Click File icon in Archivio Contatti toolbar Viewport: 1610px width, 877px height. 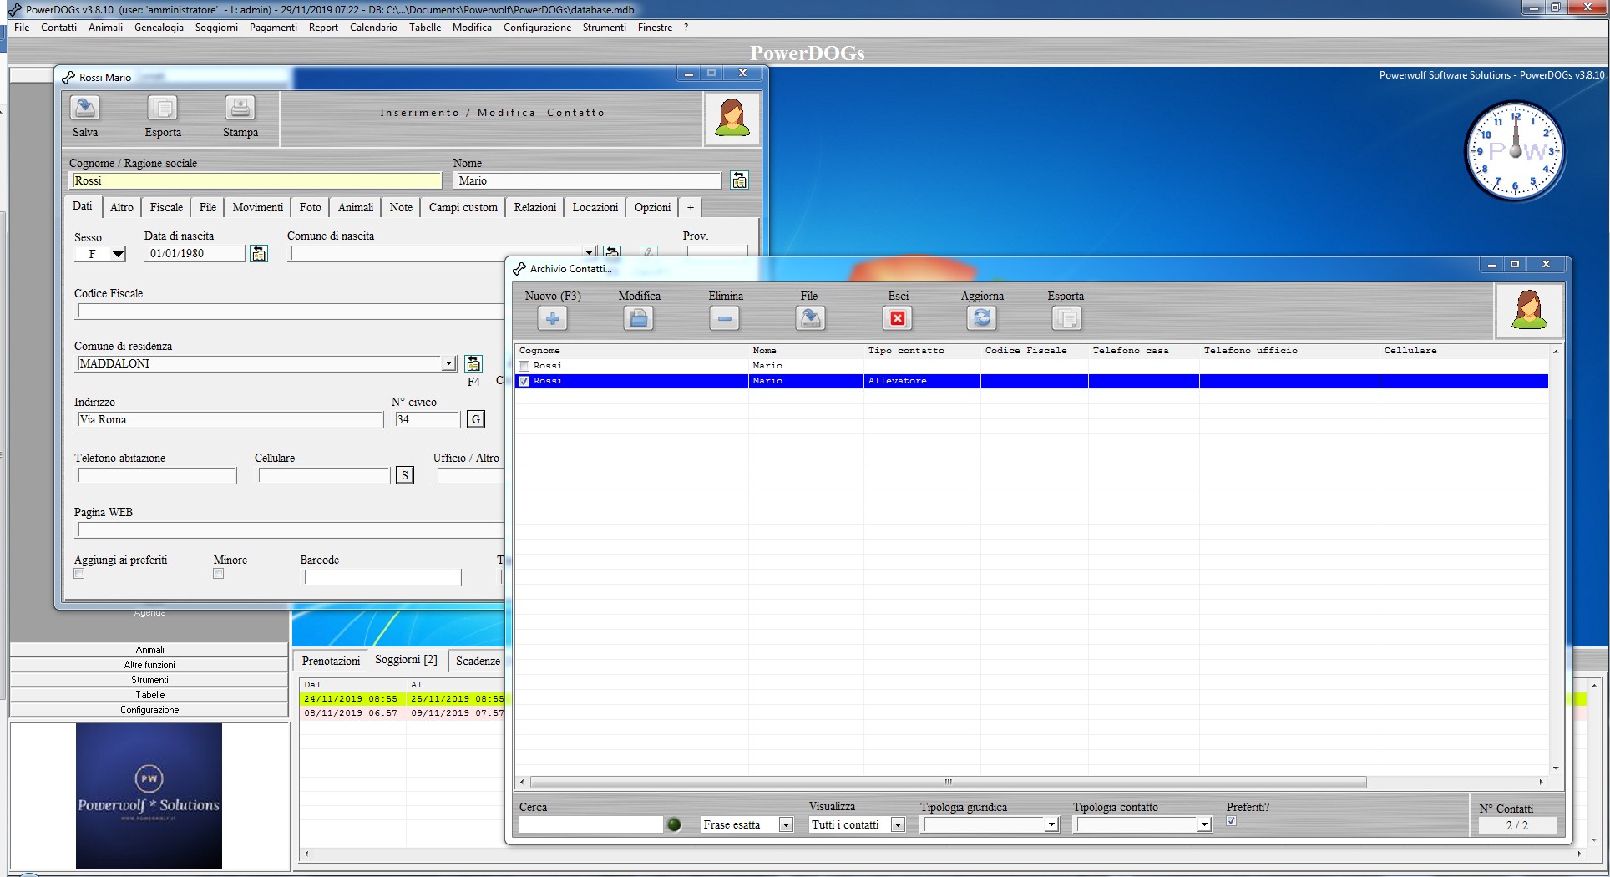(810, 318)
